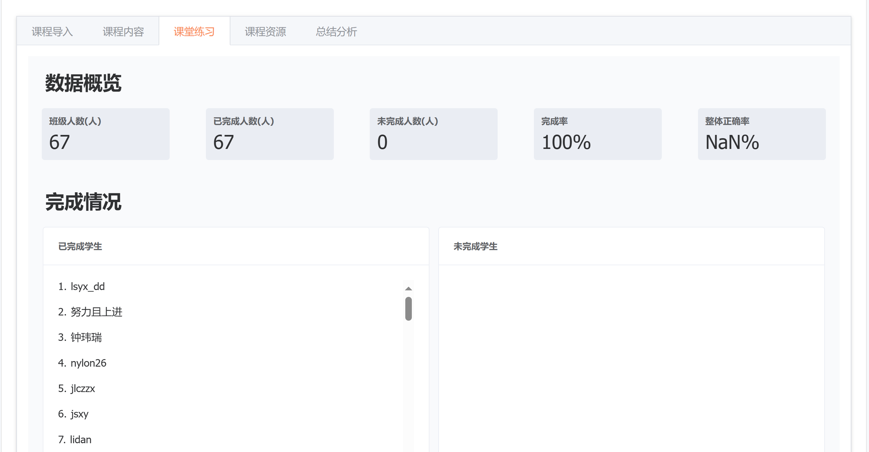Screen dimensions: 869x452
Task: Click the 班级人数 stat card
Action: point(106,134)
